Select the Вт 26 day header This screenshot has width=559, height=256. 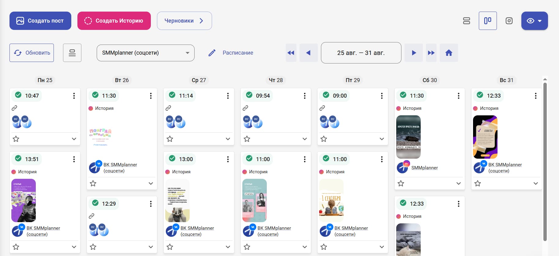122,80
